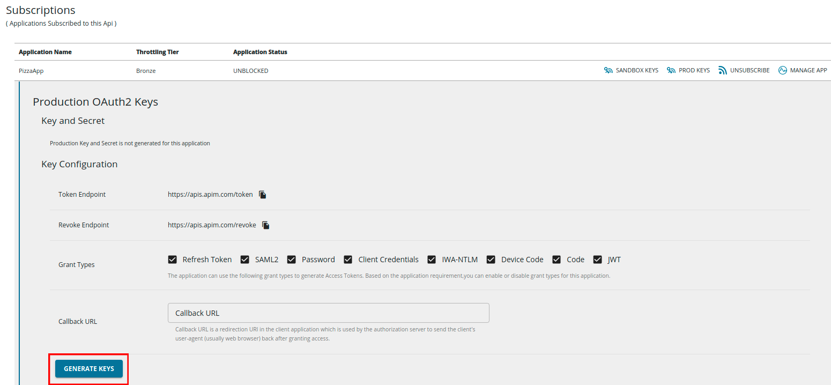
Task: Click the key icon beside SANDBOX KEYS
Action: 609,70
